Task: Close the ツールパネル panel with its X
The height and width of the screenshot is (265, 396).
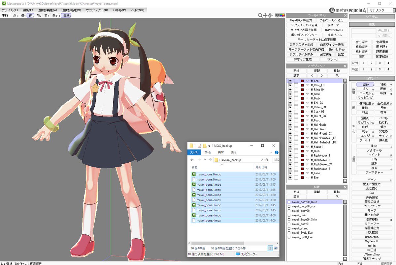Action: (345, 15)
